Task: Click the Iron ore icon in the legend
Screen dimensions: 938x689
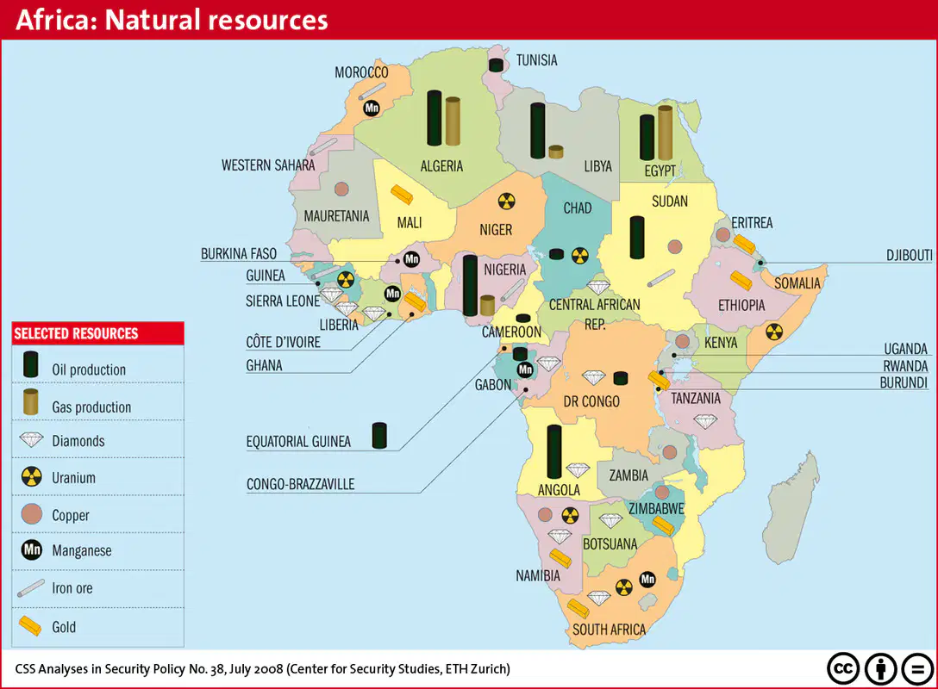Action: click(x=30, y=588)
